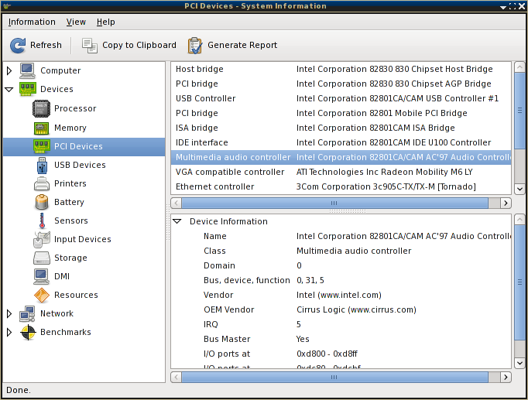Click the Refresh button label

point(46,45)
